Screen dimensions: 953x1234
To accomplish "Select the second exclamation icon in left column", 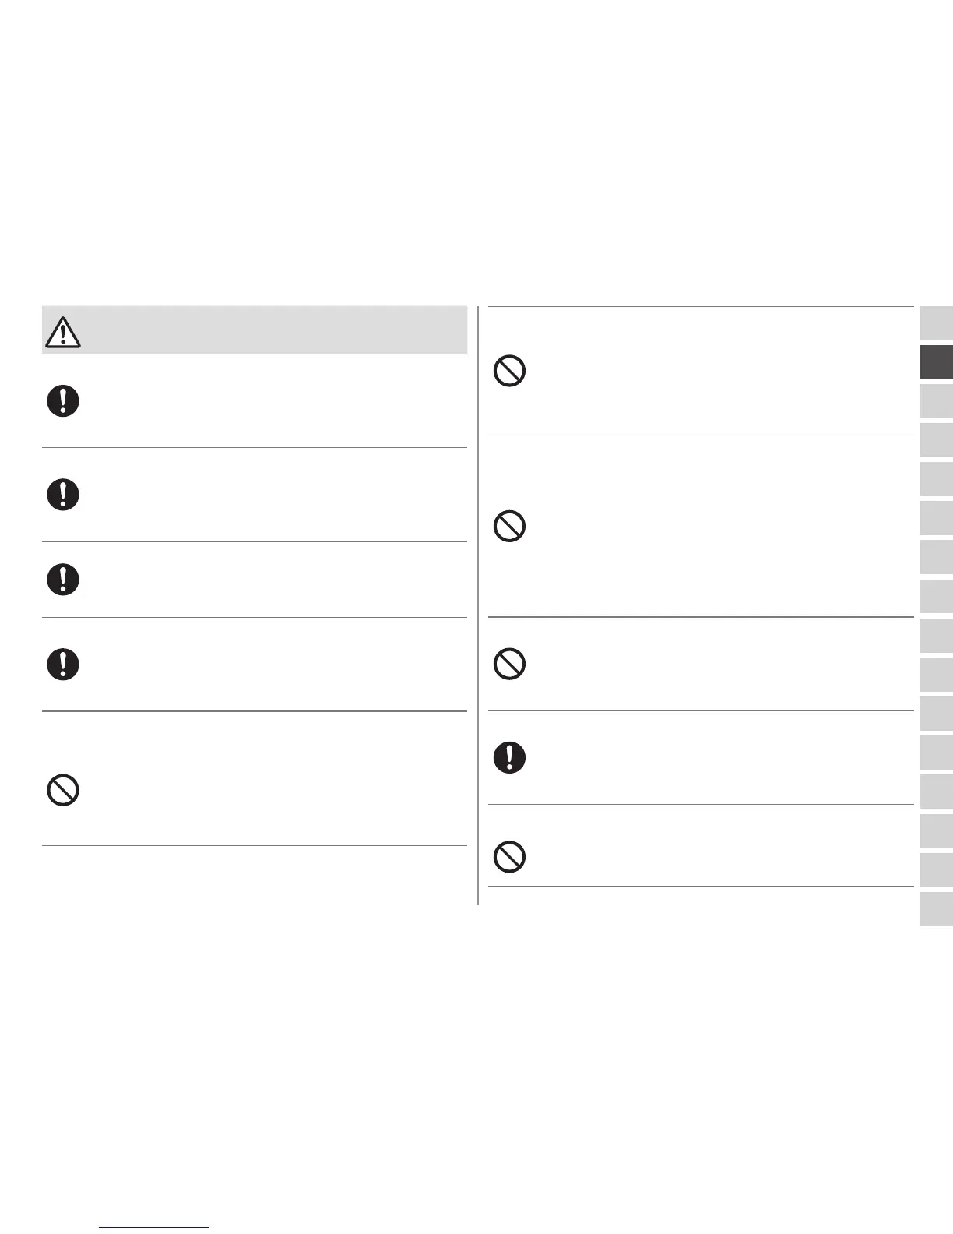I will tap(63, 495).
